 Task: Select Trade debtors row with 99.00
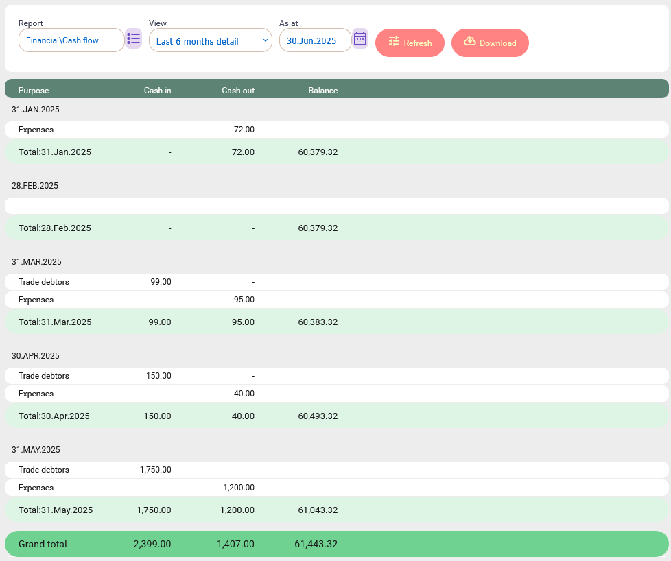pos(337,282)
